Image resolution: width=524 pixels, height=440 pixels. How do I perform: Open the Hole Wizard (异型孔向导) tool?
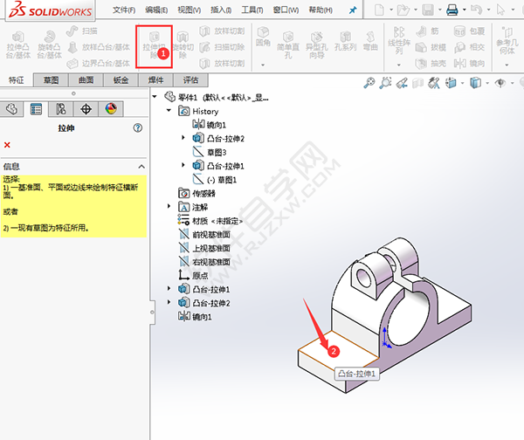coord(316,45)
